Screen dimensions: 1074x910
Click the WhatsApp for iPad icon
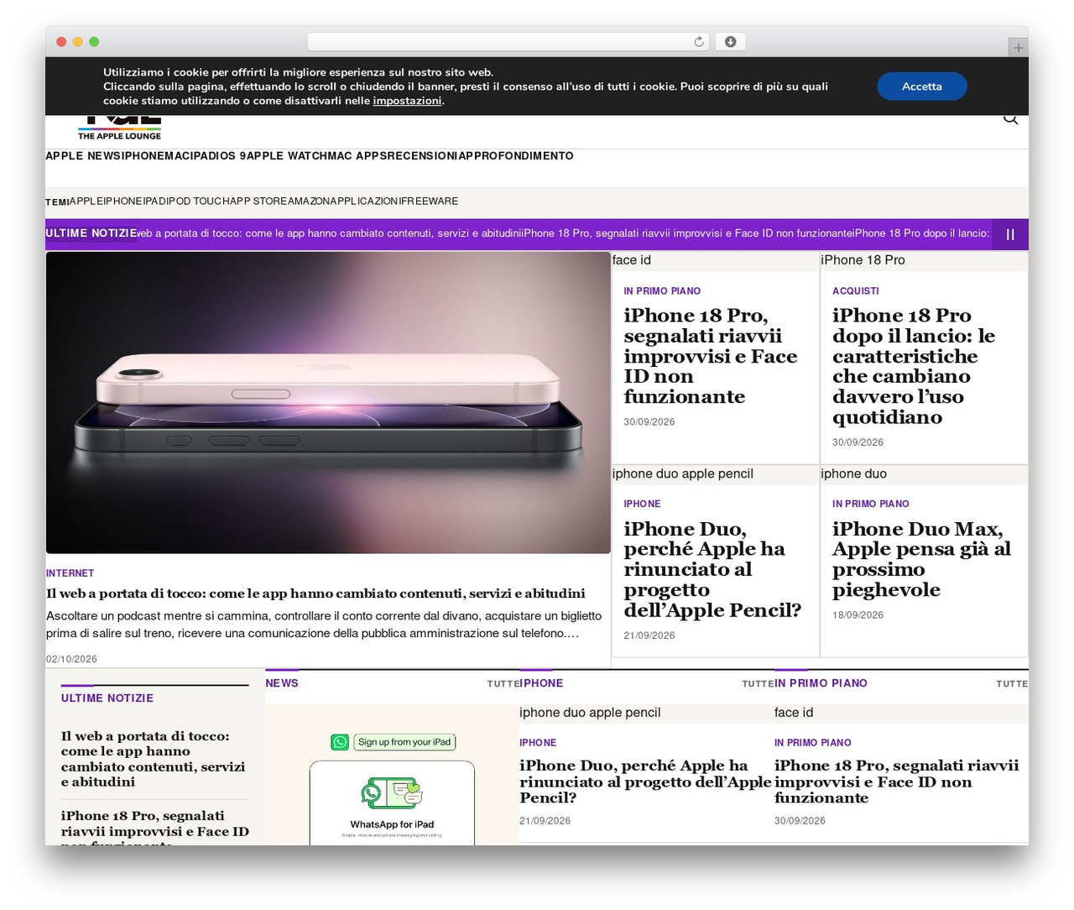click(391, 793)
